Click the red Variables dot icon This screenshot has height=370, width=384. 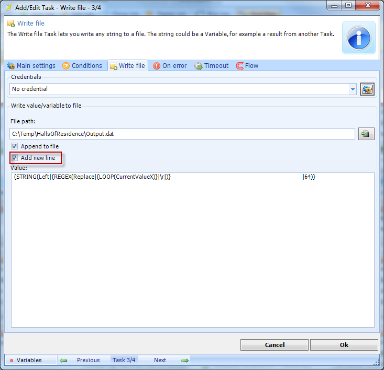[x=12, y=360]
